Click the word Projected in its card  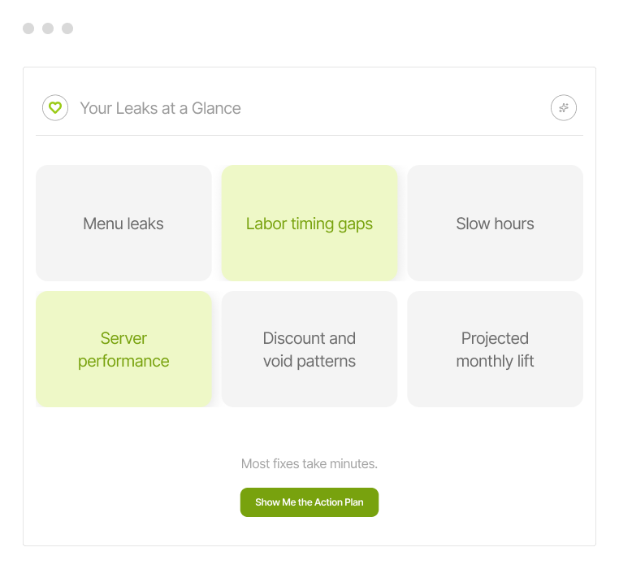coord(495,338)
